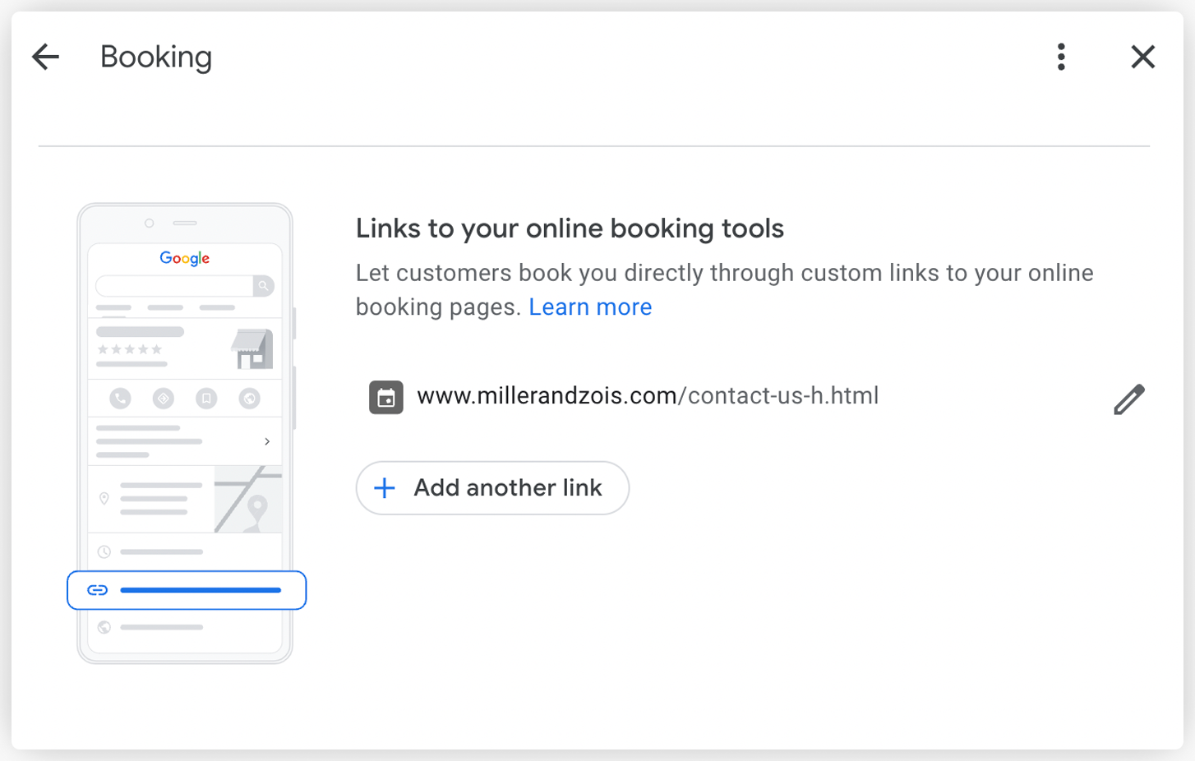Click the map thumbnail in the phone preview
This screenshot has height=761, width=1195.
247,499
